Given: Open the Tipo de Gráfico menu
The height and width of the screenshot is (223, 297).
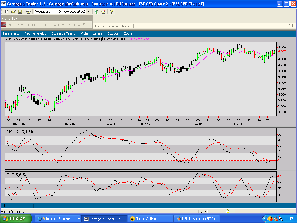Looking at the screenshot, I should pos(35,33).
